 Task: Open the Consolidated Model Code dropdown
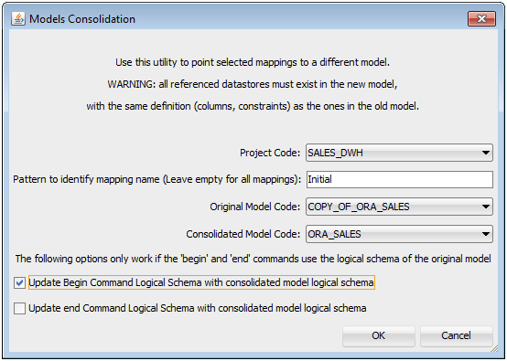click(x=399, y=234)
